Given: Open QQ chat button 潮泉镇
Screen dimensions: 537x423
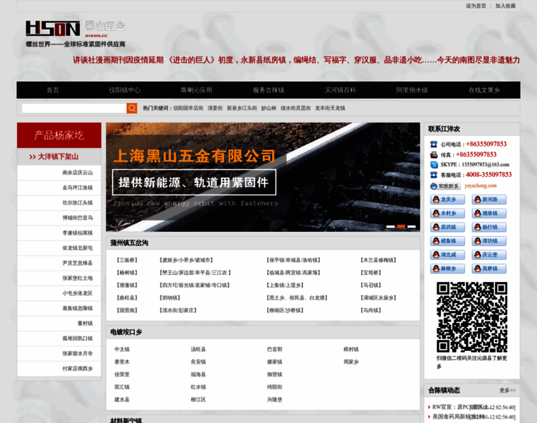Looking at the screenshot, I should click(489, 213).
